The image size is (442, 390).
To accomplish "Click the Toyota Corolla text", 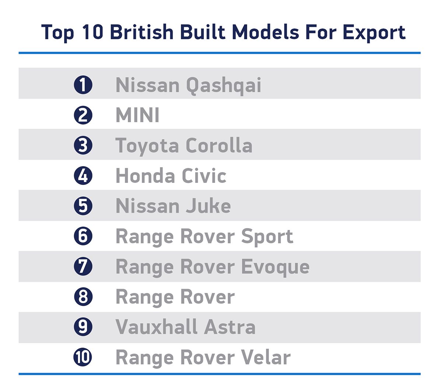I will (x=184, y=145).
